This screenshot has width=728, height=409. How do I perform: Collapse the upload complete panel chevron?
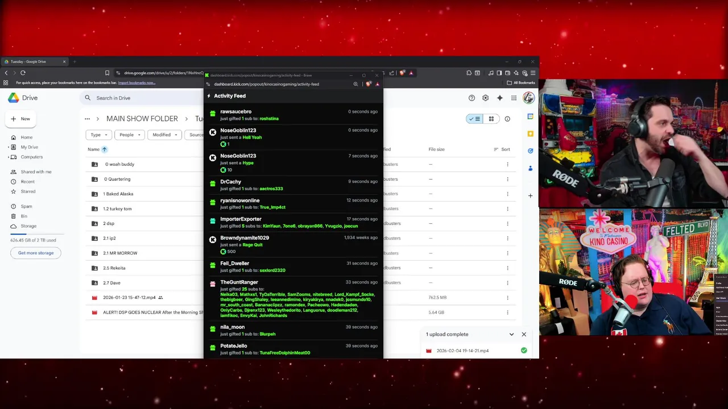pos(511,335)
